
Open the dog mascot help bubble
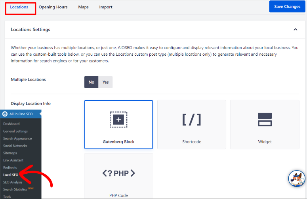coord(296,178)
